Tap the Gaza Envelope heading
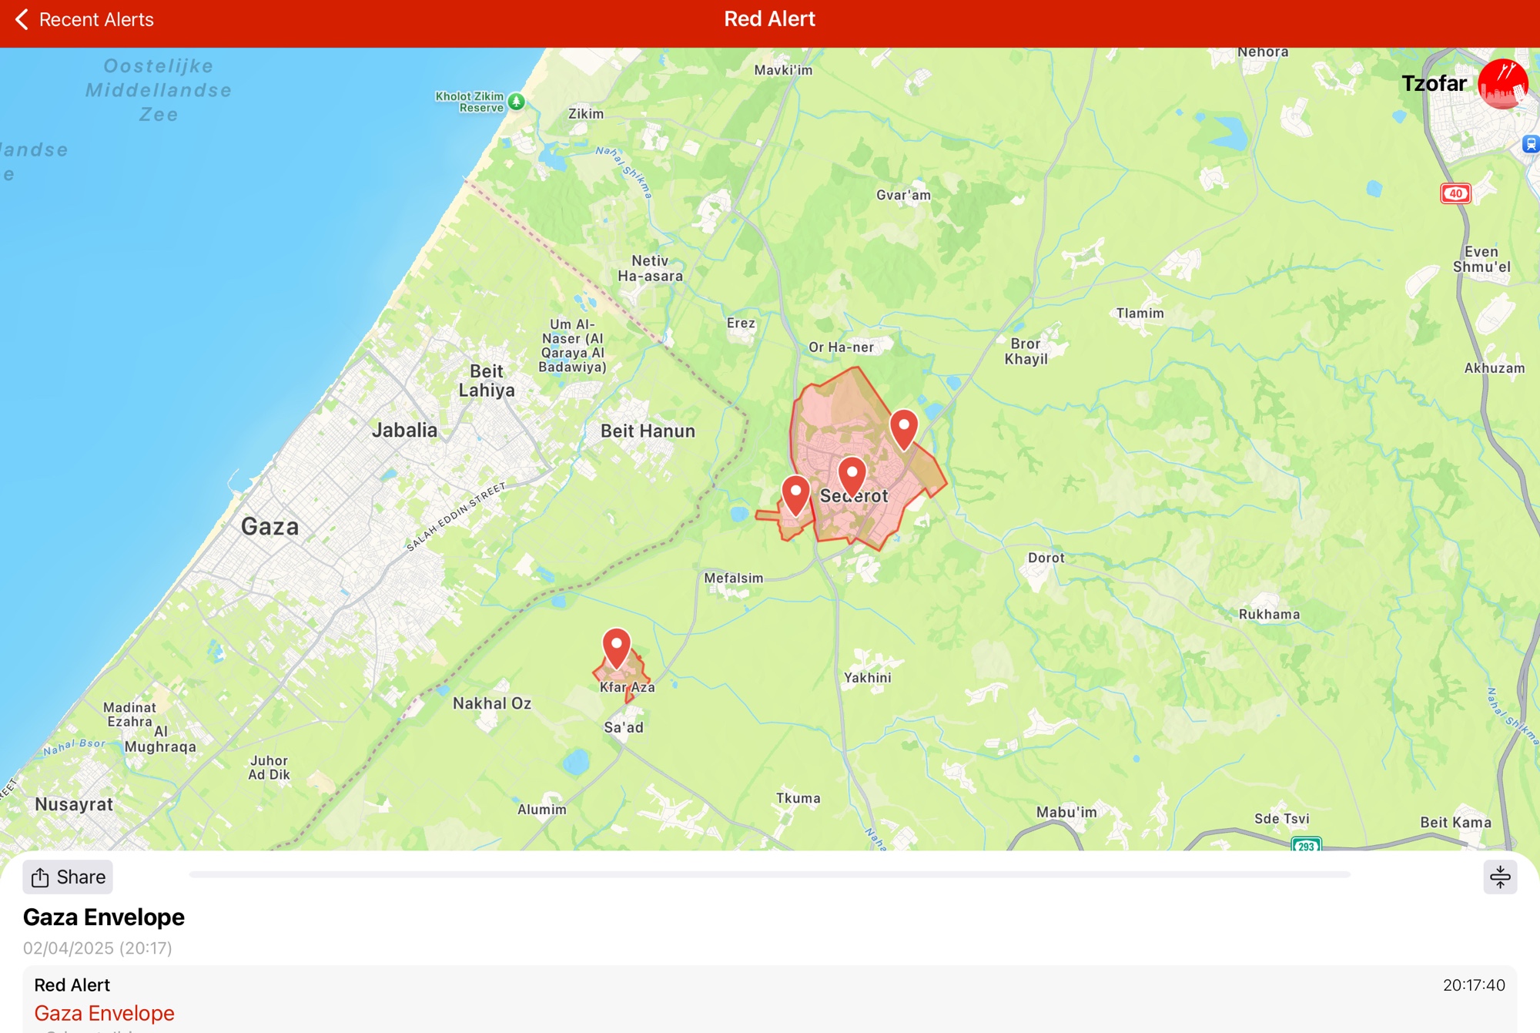 (x=104, y=917)
